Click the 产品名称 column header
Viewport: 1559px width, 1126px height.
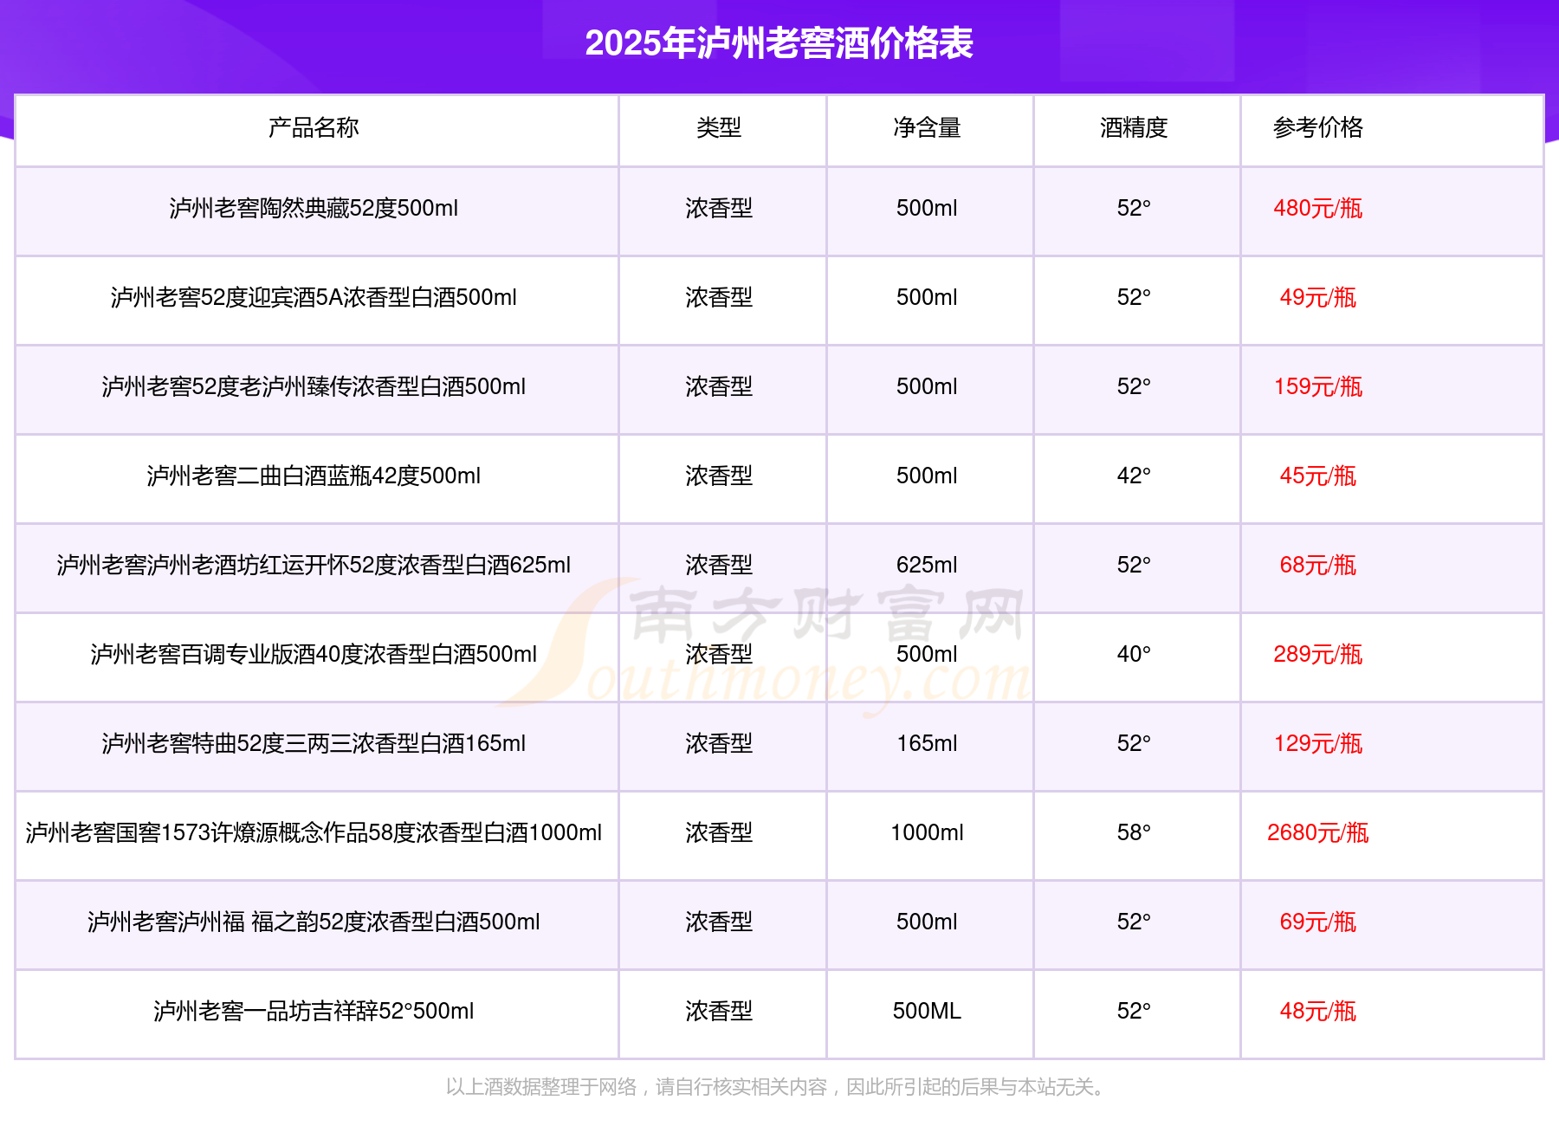coord(314,127)
